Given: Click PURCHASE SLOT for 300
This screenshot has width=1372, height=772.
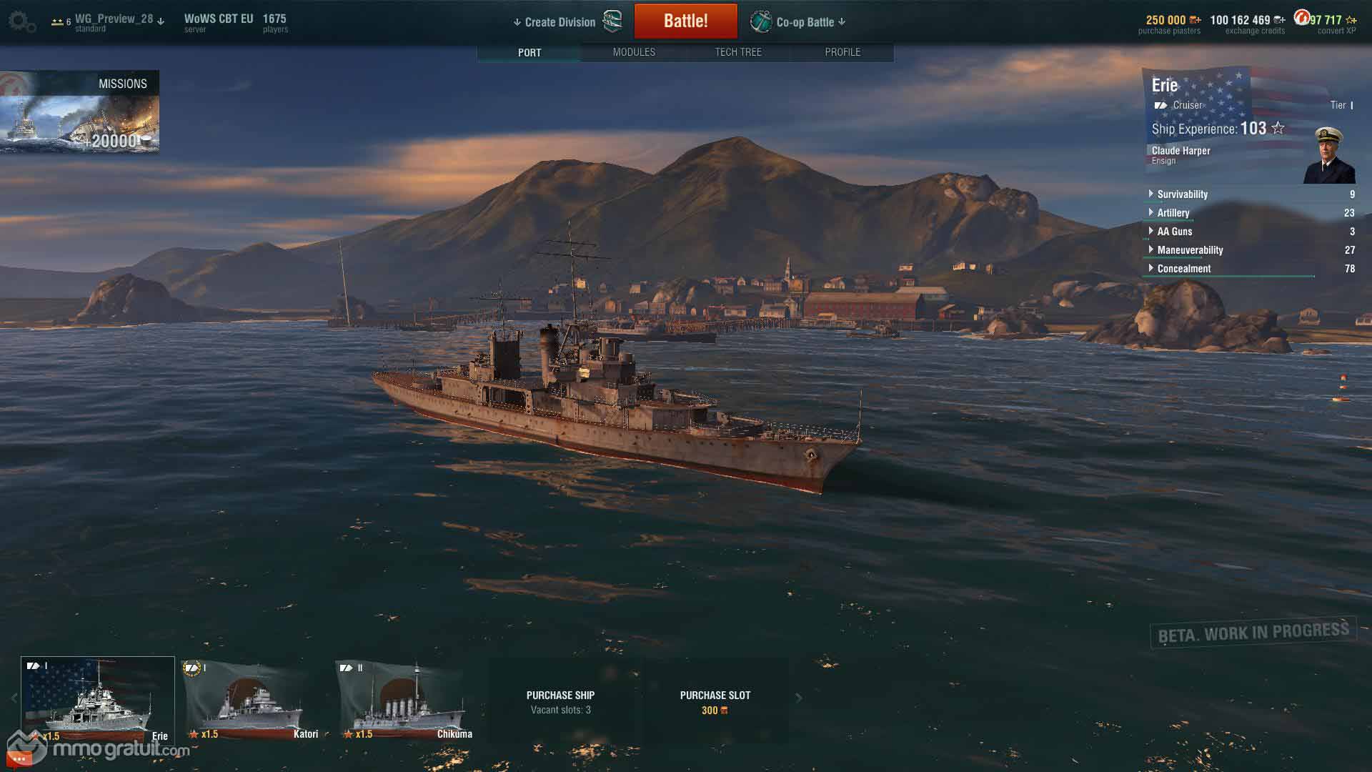Looking at the screenshot, I should 715,702.
